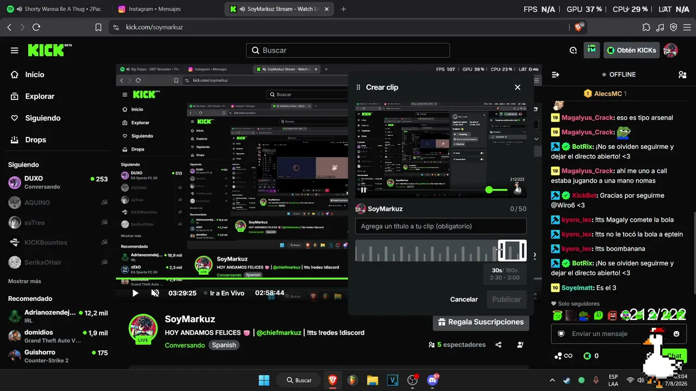Screen dimensions: 696x391
Task: Open File Explorer from the taskbar
Action: click(372, 380)
